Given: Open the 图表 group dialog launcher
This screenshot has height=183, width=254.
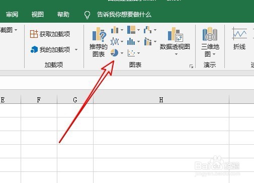Looking at the screenshot, I should (x=191, y=67).
